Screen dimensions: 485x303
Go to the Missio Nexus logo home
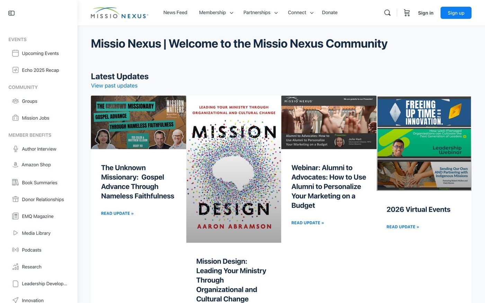[120, 13]
